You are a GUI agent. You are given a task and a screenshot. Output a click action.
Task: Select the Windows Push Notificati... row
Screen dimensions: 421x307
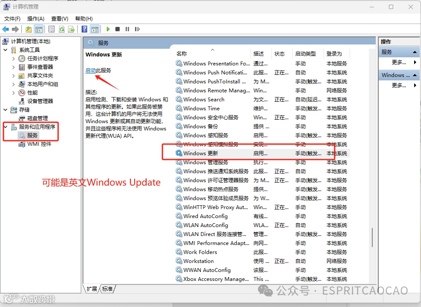(262, 73)
